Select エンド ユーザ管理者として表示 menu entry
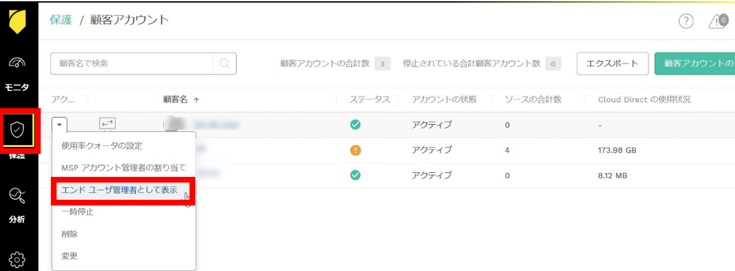Image resolution: width=735 pixels, height=271 pixels. (x=119, y=190)
